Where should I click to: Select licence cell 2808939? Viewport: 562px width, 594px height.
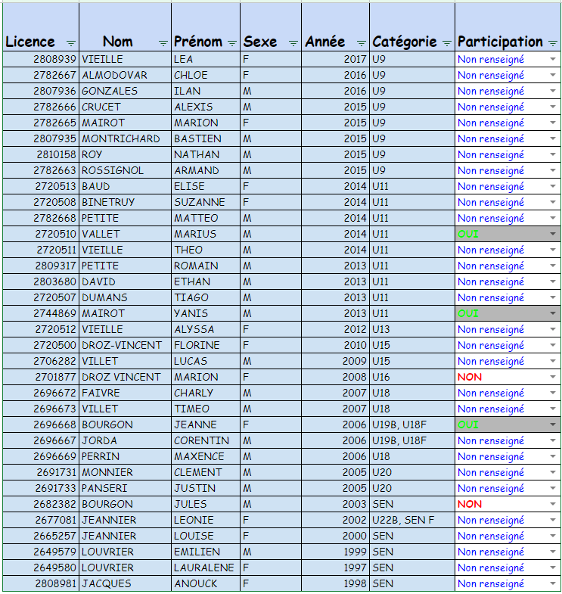41,59
